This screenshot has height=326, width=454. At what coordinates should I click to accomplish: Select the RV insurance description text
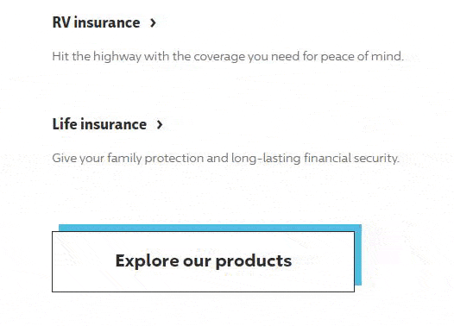pyautogui.click(x=228, y=56)
